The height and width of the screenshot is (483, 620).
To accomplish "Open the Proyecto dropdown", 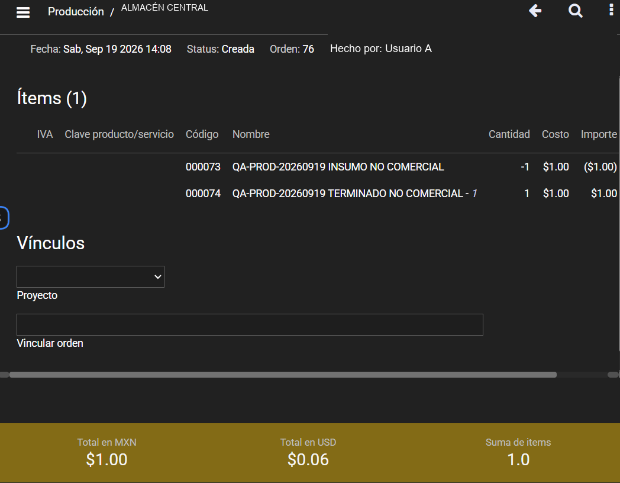I will (x=90, y=276).
